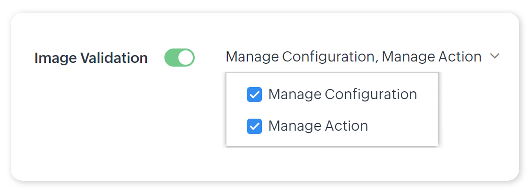
Task: Select the Manage Configuration option label
Action: pyautogui.click(x=342, y=94)
